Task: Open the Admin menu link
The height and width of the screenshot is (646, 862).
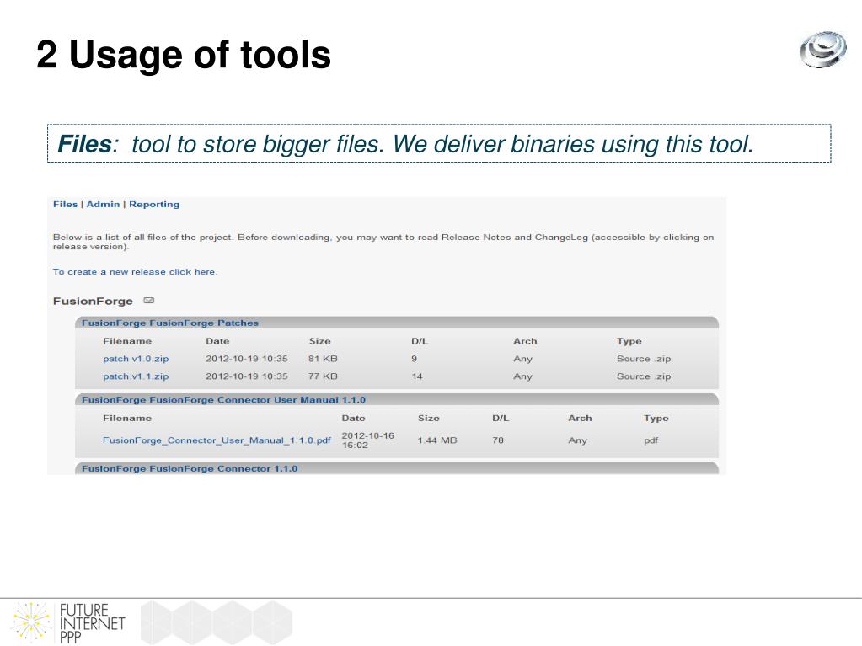Action: coord(103,205)
